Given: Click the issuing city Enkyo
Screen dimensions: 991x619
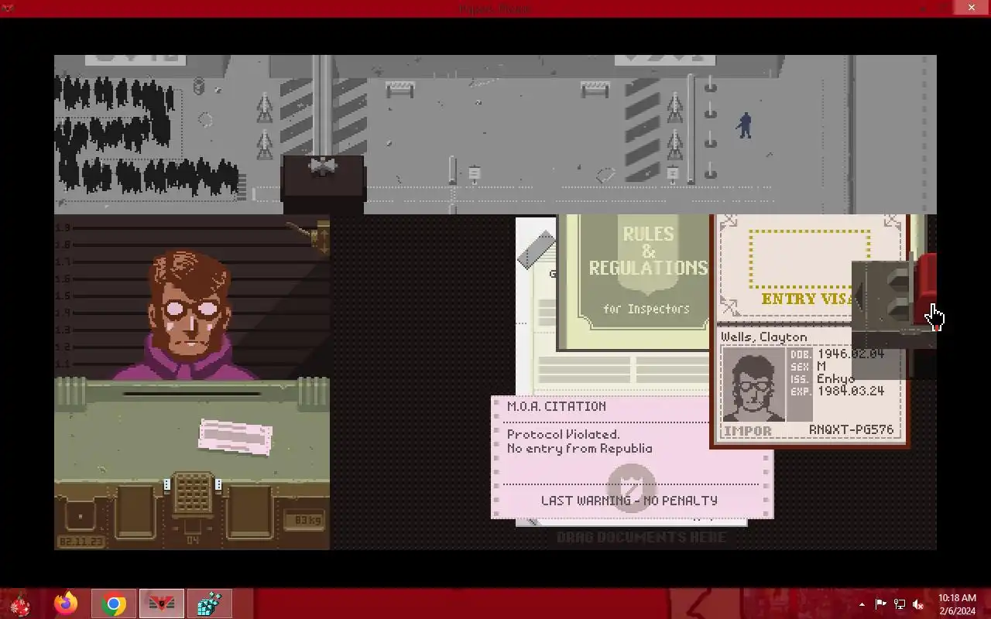Looking at the screenshot, I should [x=835, y=379].
